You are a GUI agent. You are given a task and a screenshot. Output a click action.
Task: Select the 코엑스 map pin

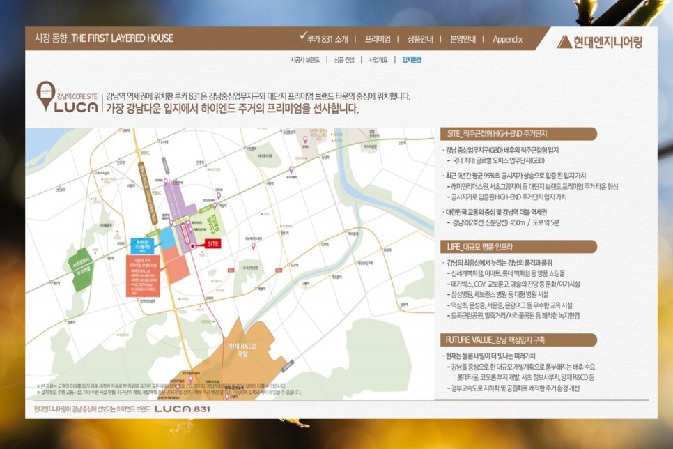coord(305,139)
